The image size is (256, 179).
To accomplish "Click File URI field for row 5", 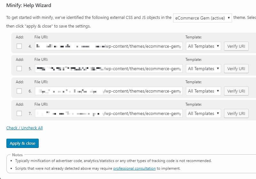I will [109, 69].
